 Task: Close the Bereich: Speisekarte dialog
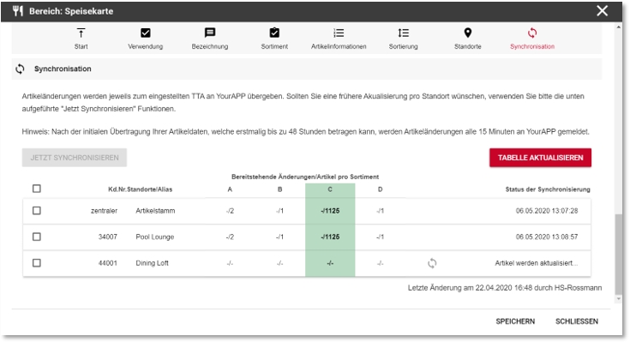pos(602,11)
